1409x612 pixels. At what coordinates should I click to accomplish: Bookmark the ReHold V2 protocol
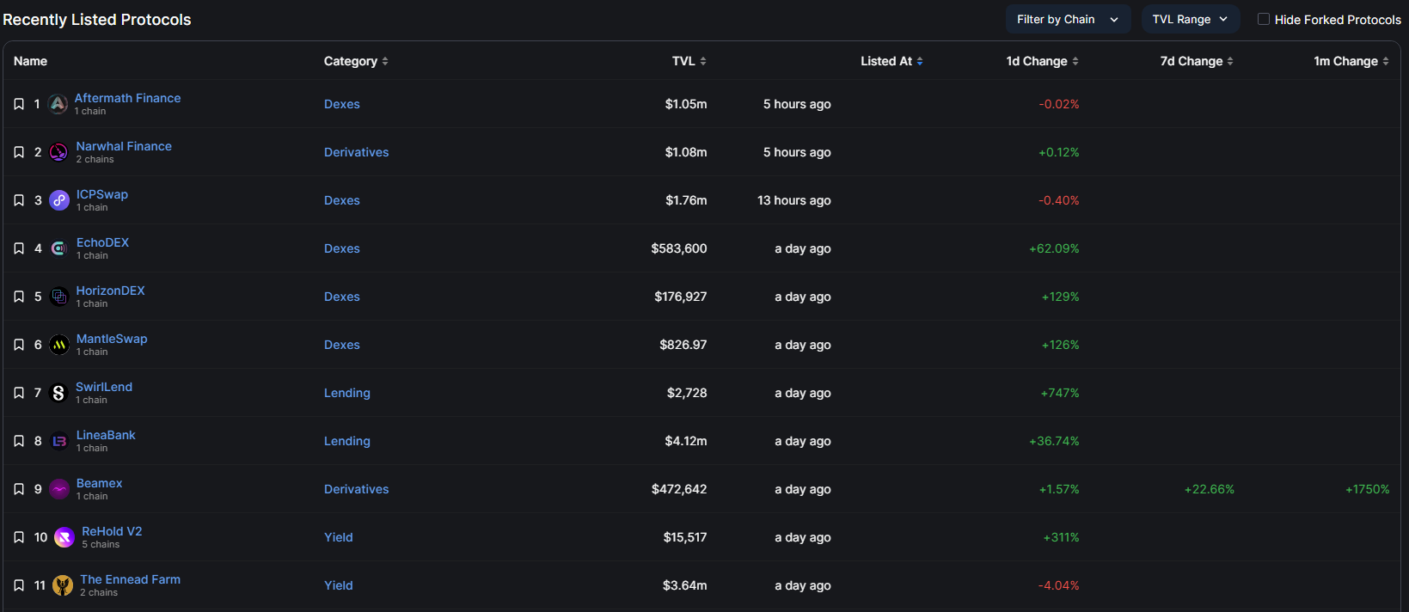pos(19,537)
